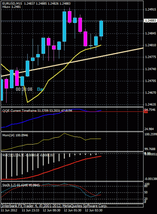Click the 1.24915 price axis label
157x214 pixels.
tap(150, 10)
